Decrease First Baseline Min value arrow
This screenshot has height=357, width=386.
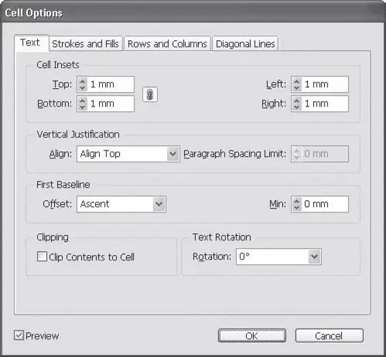tap(297, 207)
